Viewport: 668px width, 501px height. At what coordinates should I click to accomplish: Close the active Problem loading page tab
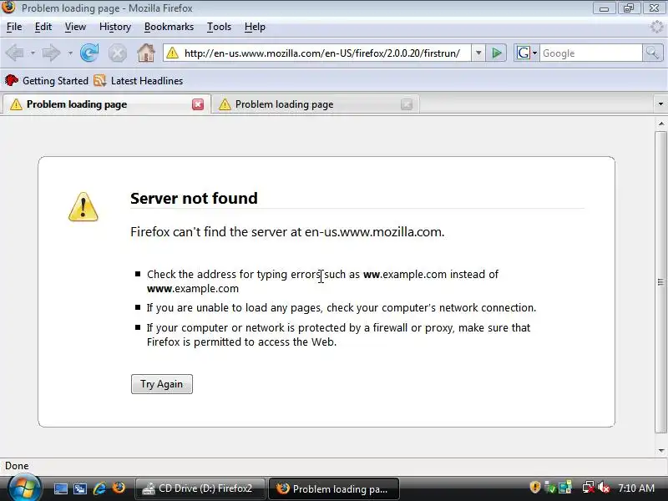[198, 104]
